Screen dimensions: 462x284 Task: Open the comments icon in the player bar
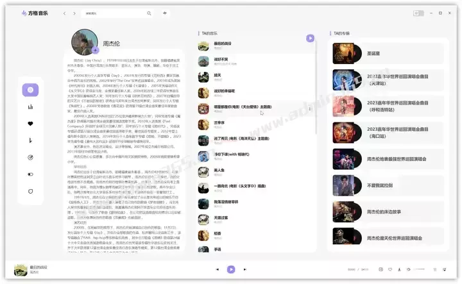click(381, 269)
